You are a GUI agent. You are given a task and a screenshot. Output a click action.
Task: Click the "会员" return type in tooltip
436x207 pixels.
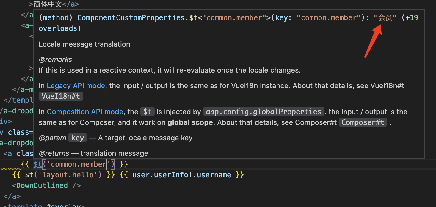coord(385,18)
